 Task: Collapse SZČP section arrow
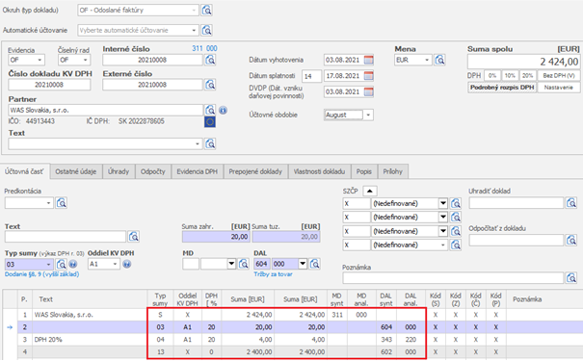370,191
